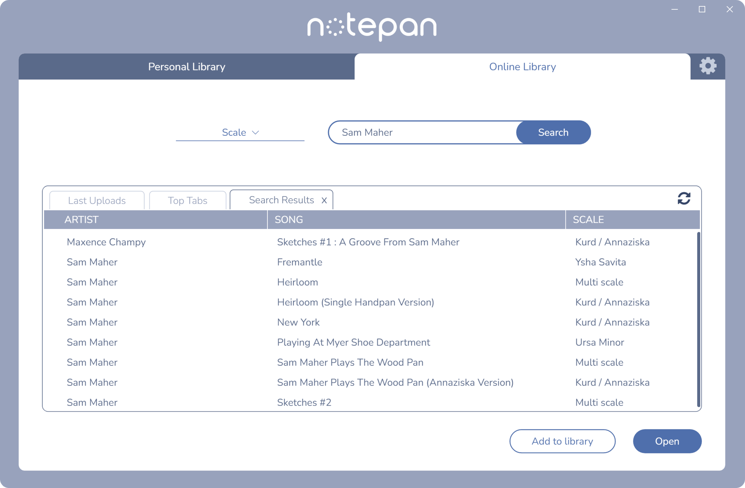The image size is (745, 488).
Task: Select the Fremantle song row
Action: click(371, 262)
